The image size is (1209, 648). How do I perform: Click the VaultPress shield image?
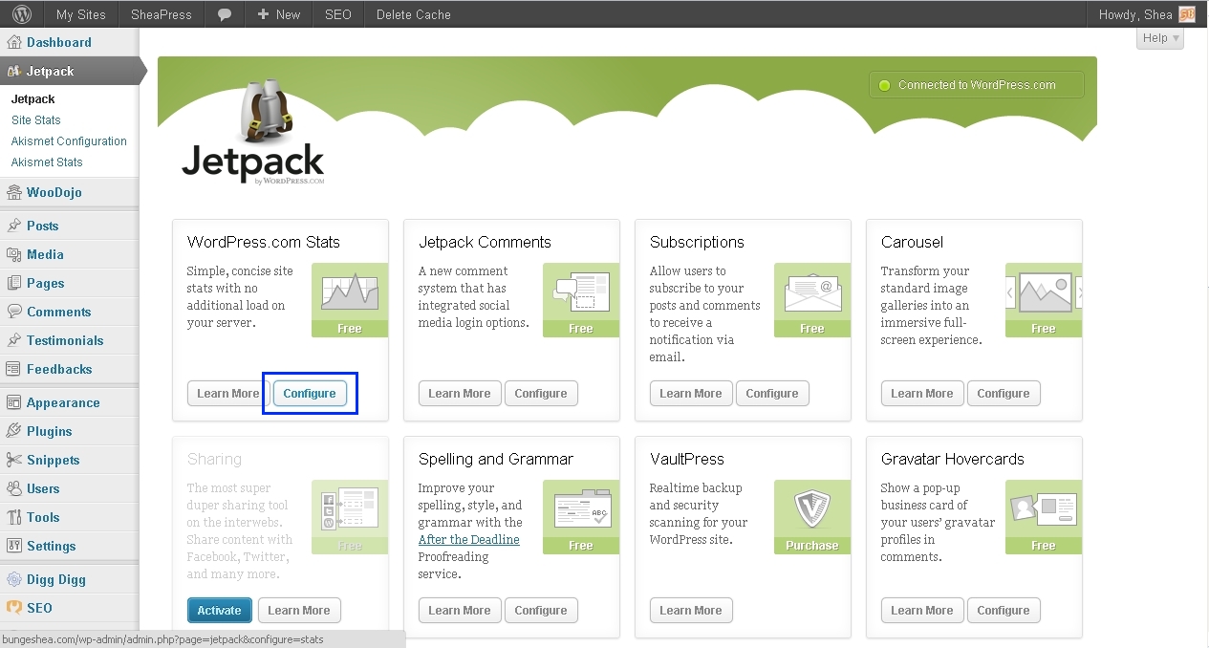coord(812,517)
